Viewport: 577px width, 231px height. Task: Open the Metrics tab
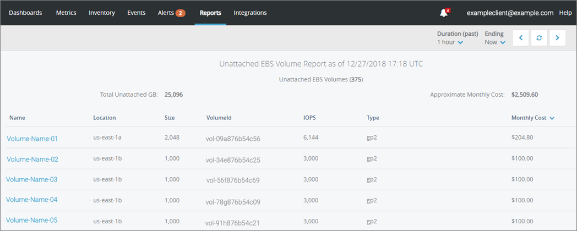(x=66, y=13)
